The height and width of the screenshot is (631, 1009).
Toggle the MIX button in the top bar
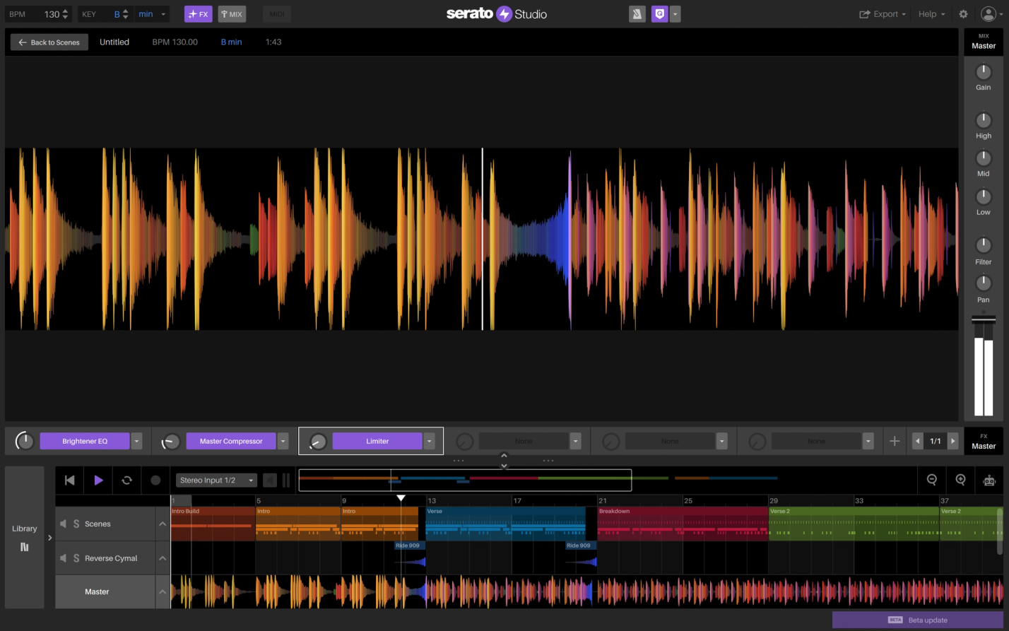click(232, 13)
